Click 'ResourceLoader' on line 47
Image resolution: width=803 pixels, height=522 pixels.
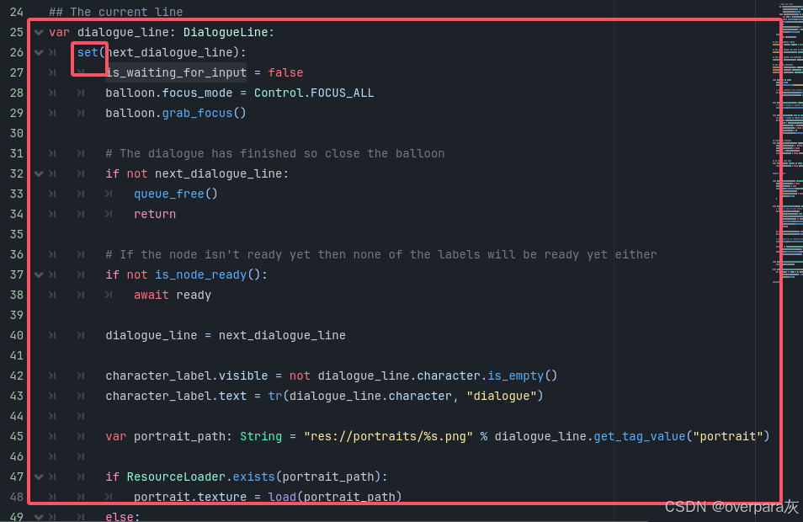point(176,477)
